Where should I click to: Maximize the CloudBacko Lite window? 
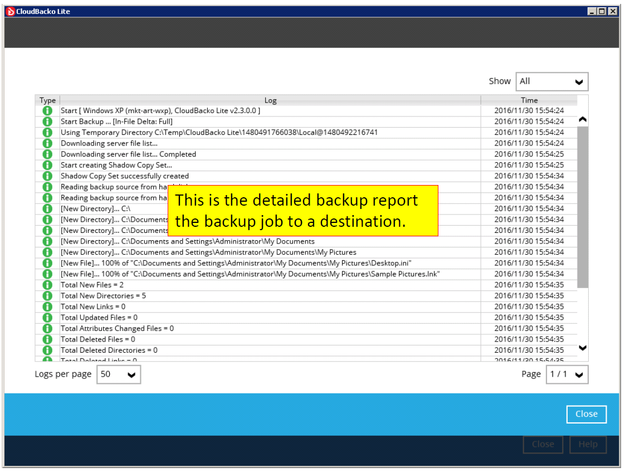tap(602, 11)
